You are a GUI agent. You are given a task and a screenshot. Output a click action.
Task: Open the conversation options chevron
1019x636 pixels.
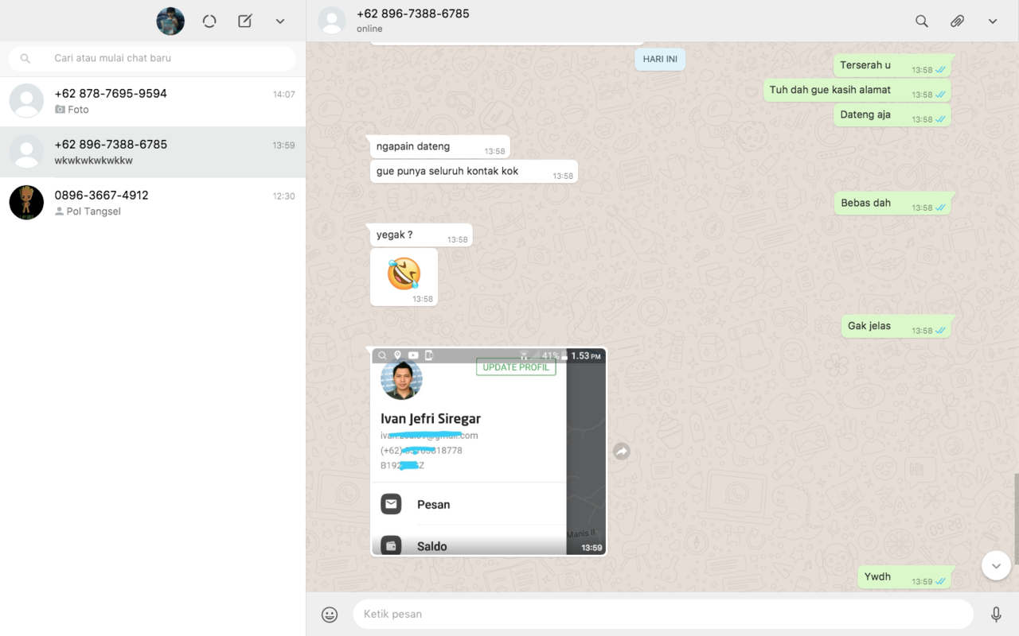993,21
